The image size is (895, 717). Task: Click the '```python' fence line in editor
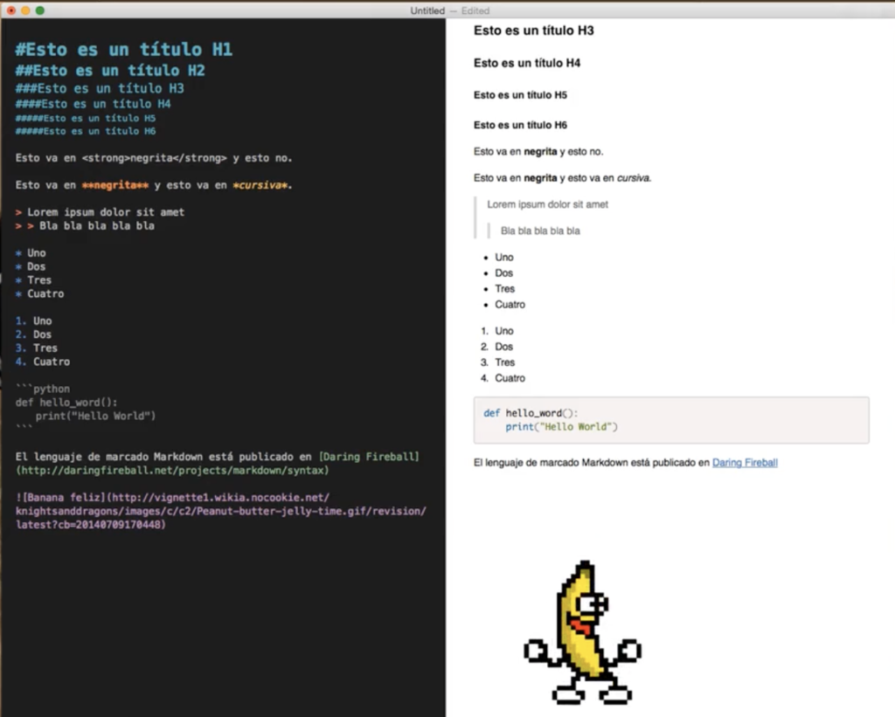(43, 389)
